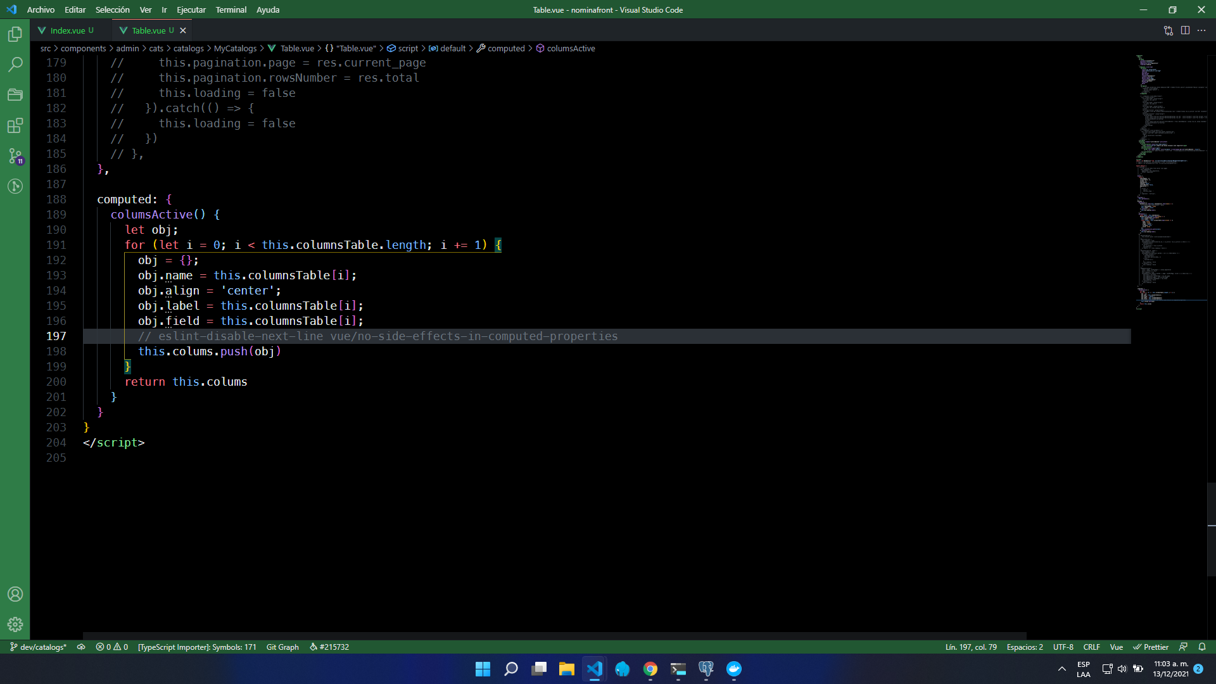Click the #215732 color status item
The image size is (1216, 684).
(329, 647)
